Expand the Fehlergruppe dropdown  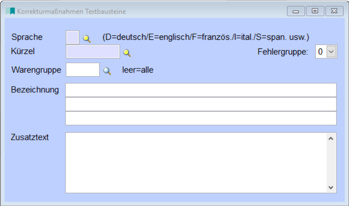click(x=331, y=52)
